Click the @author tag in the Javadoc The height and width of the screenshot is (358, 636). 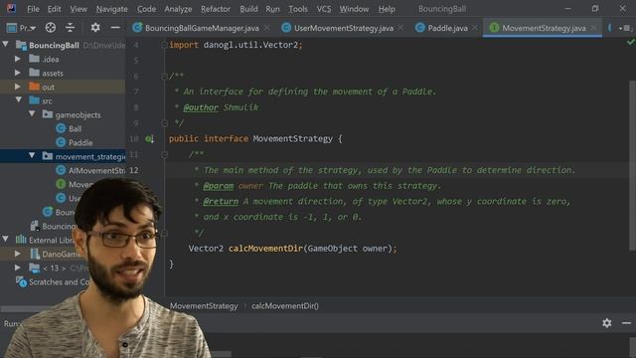click(x=201, y=107)
